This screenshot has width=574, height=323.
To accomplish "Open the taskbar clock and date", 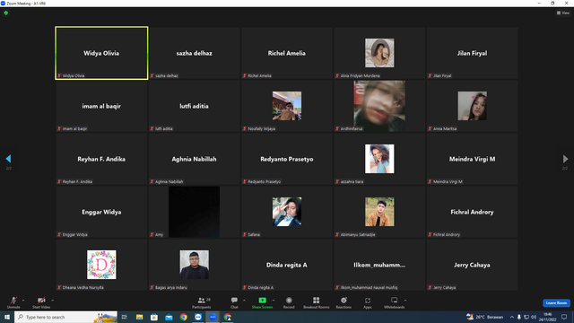I will click(x=547, y=317).
